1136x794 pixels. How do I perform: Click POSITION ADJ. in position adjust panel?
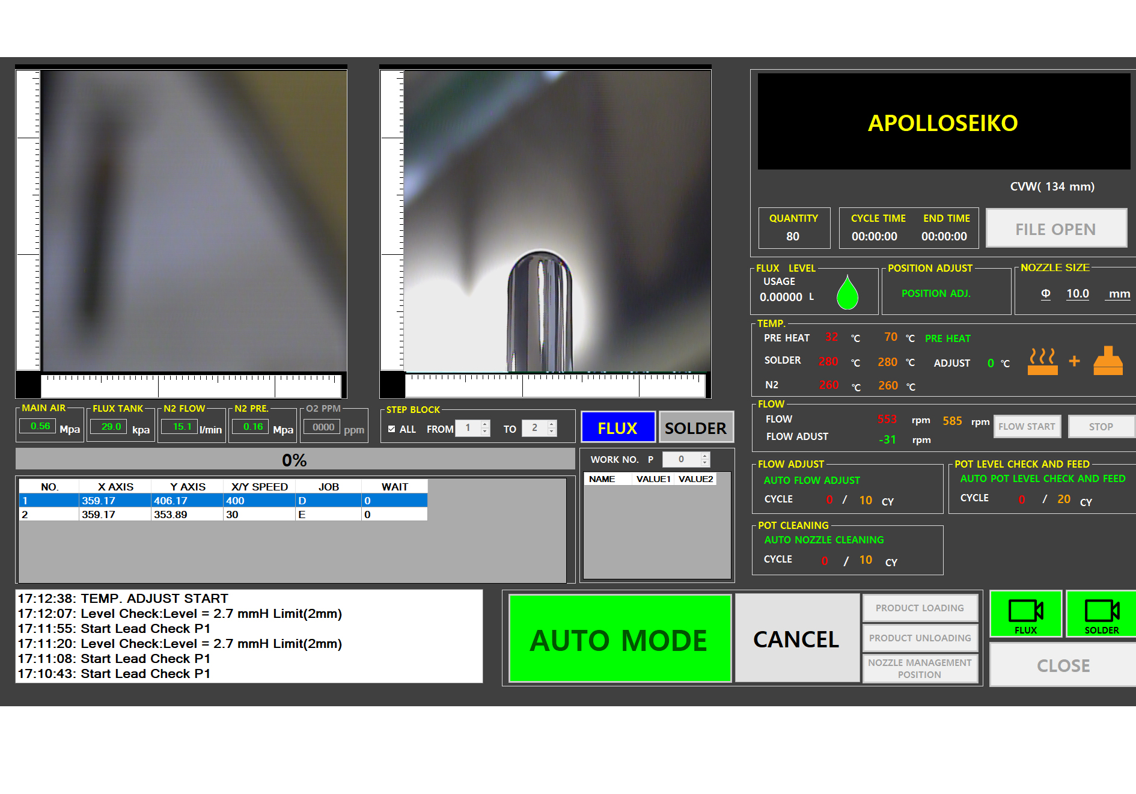click(935, 293)
